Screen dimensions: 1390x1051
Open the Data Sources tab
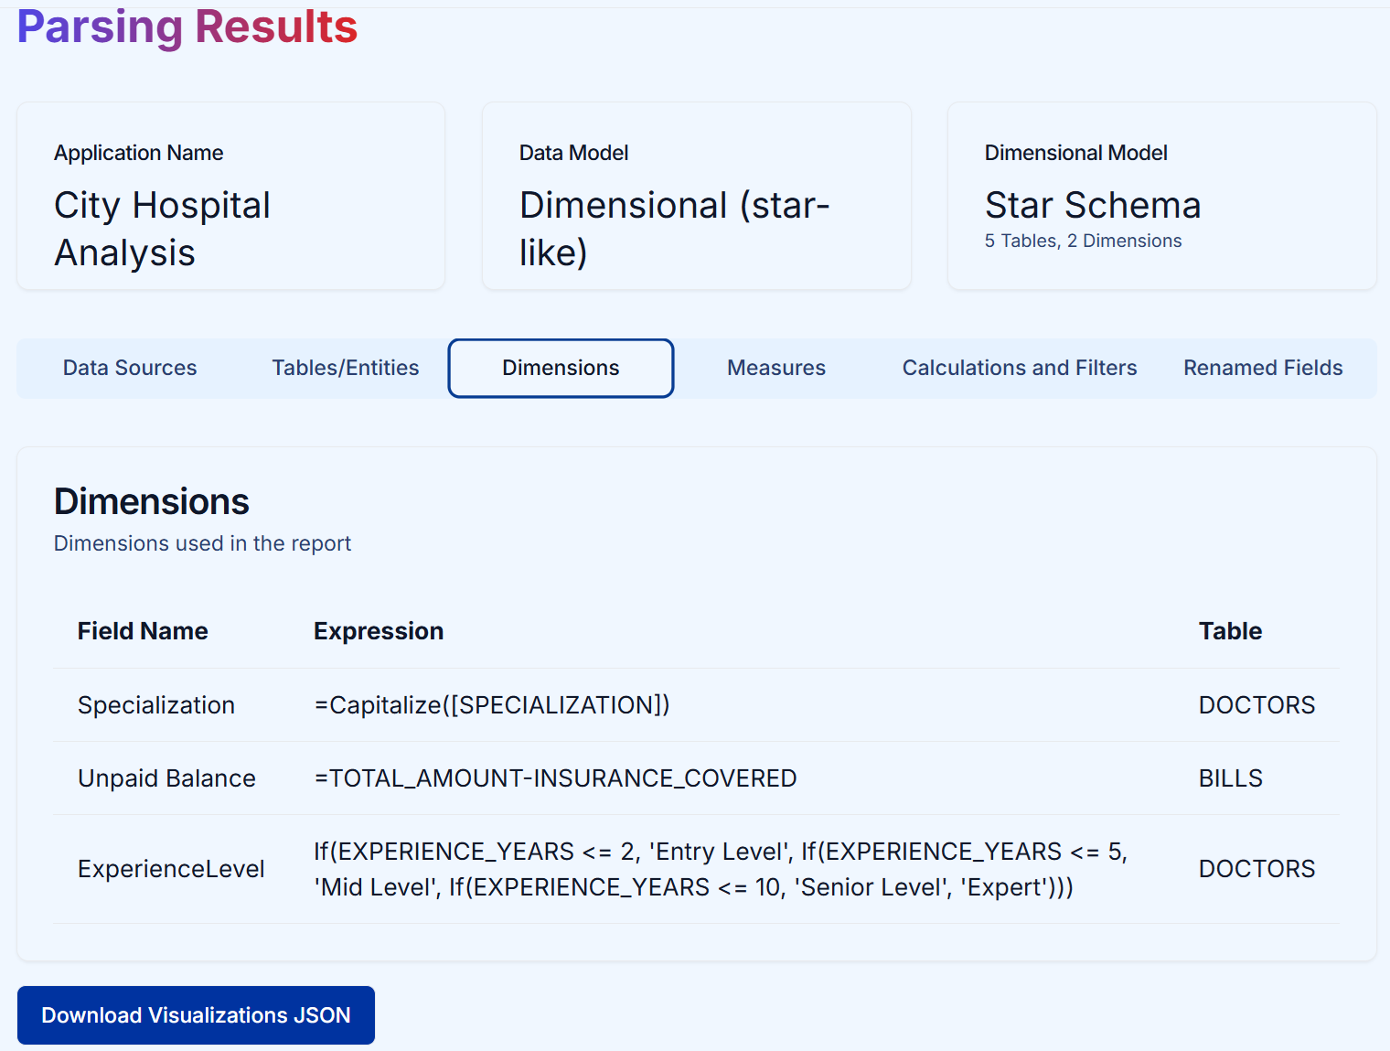tap(130, 368)
